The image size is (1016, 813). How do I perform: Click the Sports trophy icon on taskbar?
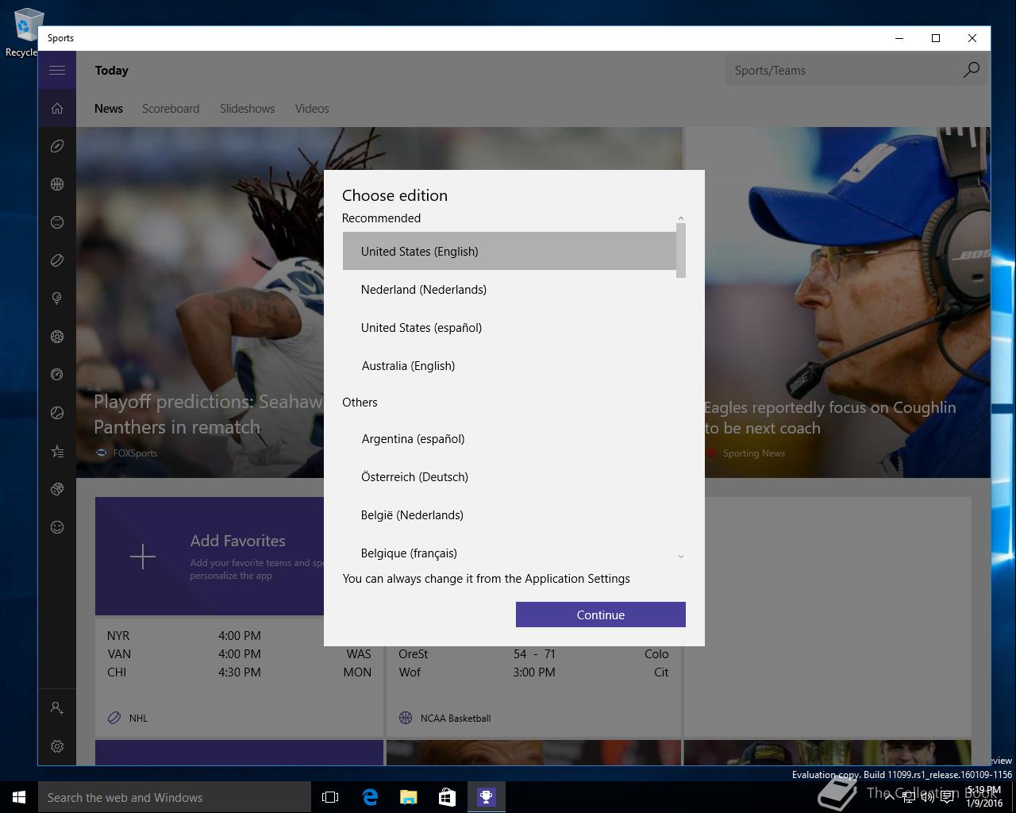pyautogui.click(x=486, y=797)
